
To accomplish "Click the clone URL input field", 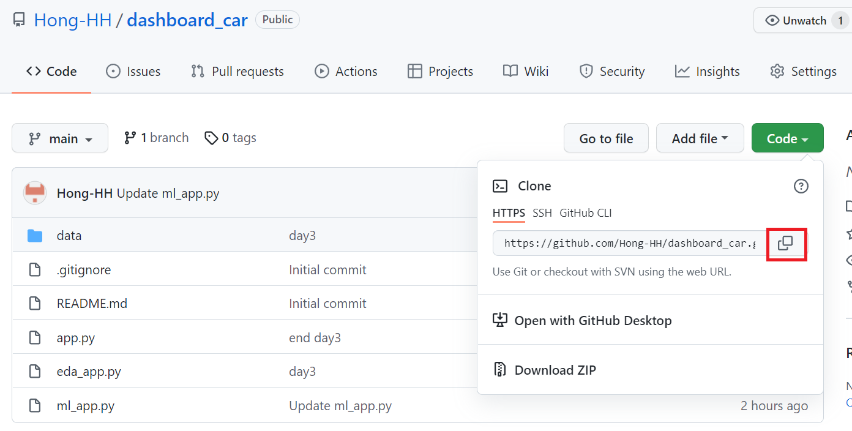I will coord(629,243).
